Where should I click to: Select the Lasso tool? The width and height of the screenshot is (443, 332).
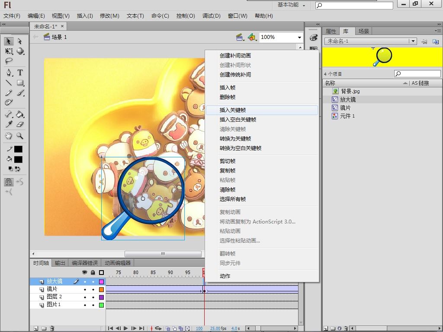point(9,61)
